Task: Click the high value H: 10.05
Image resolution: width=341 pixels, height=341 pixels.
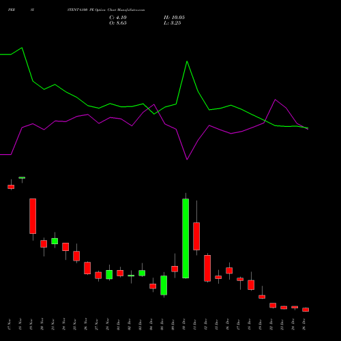Action: (x=174, y=18)
